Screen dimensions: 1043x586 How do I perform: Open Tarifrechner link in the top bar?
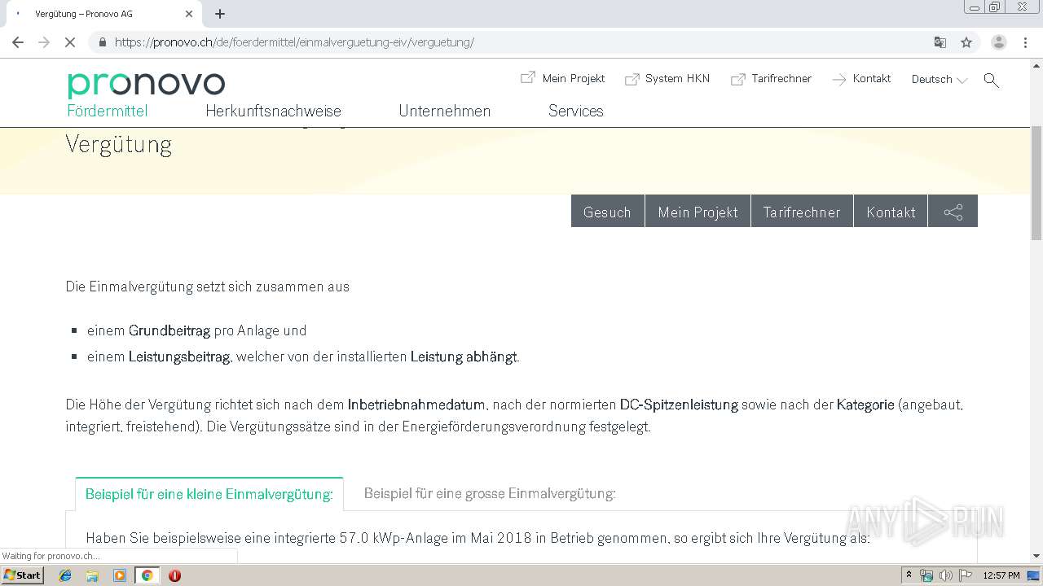(x=772, y=79)
